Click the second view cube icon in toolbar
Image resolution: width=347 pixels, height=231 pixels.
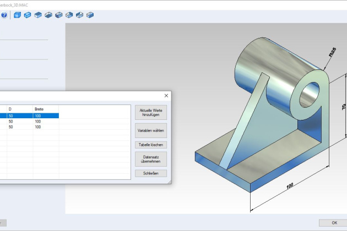[x=28, y=15]
